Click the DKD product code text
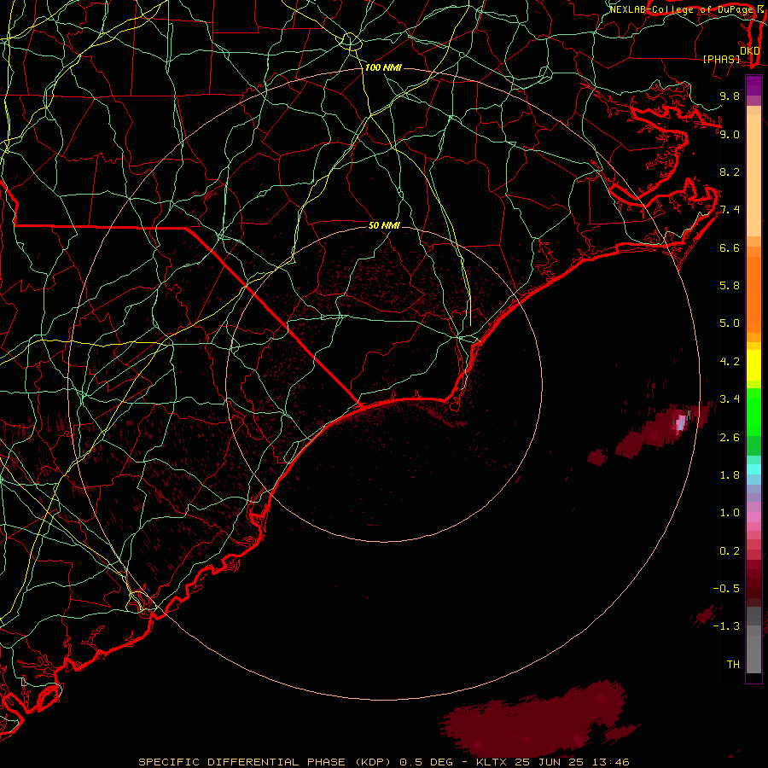This screenshot has height=768, width=768. [x=749, y=51]
